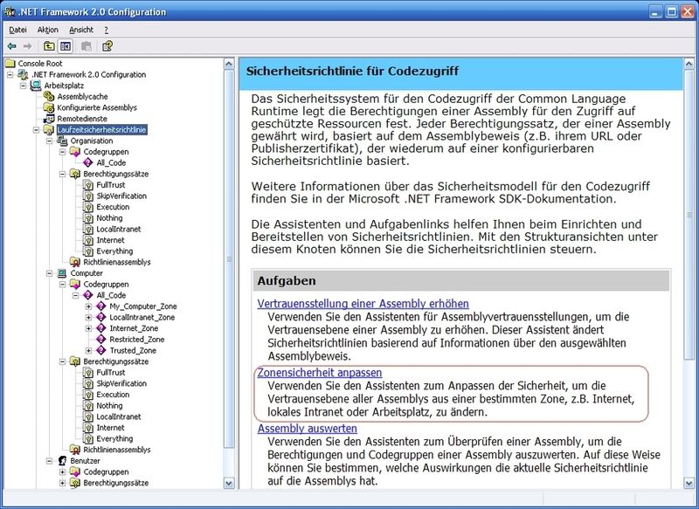Click the Organisation level icon
Screen dimensions: 699x509
pyautogui.click(x=62, y=141)
